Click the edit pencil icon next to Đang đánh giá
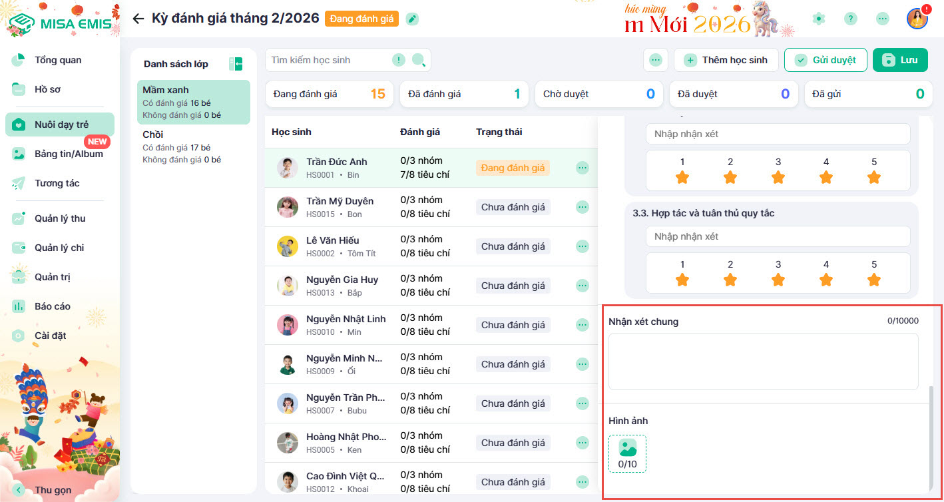 click(413, 19)
